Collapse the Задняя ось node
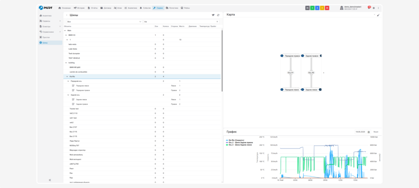This screenshot has height=188, width=419. [x=68, y=95]
